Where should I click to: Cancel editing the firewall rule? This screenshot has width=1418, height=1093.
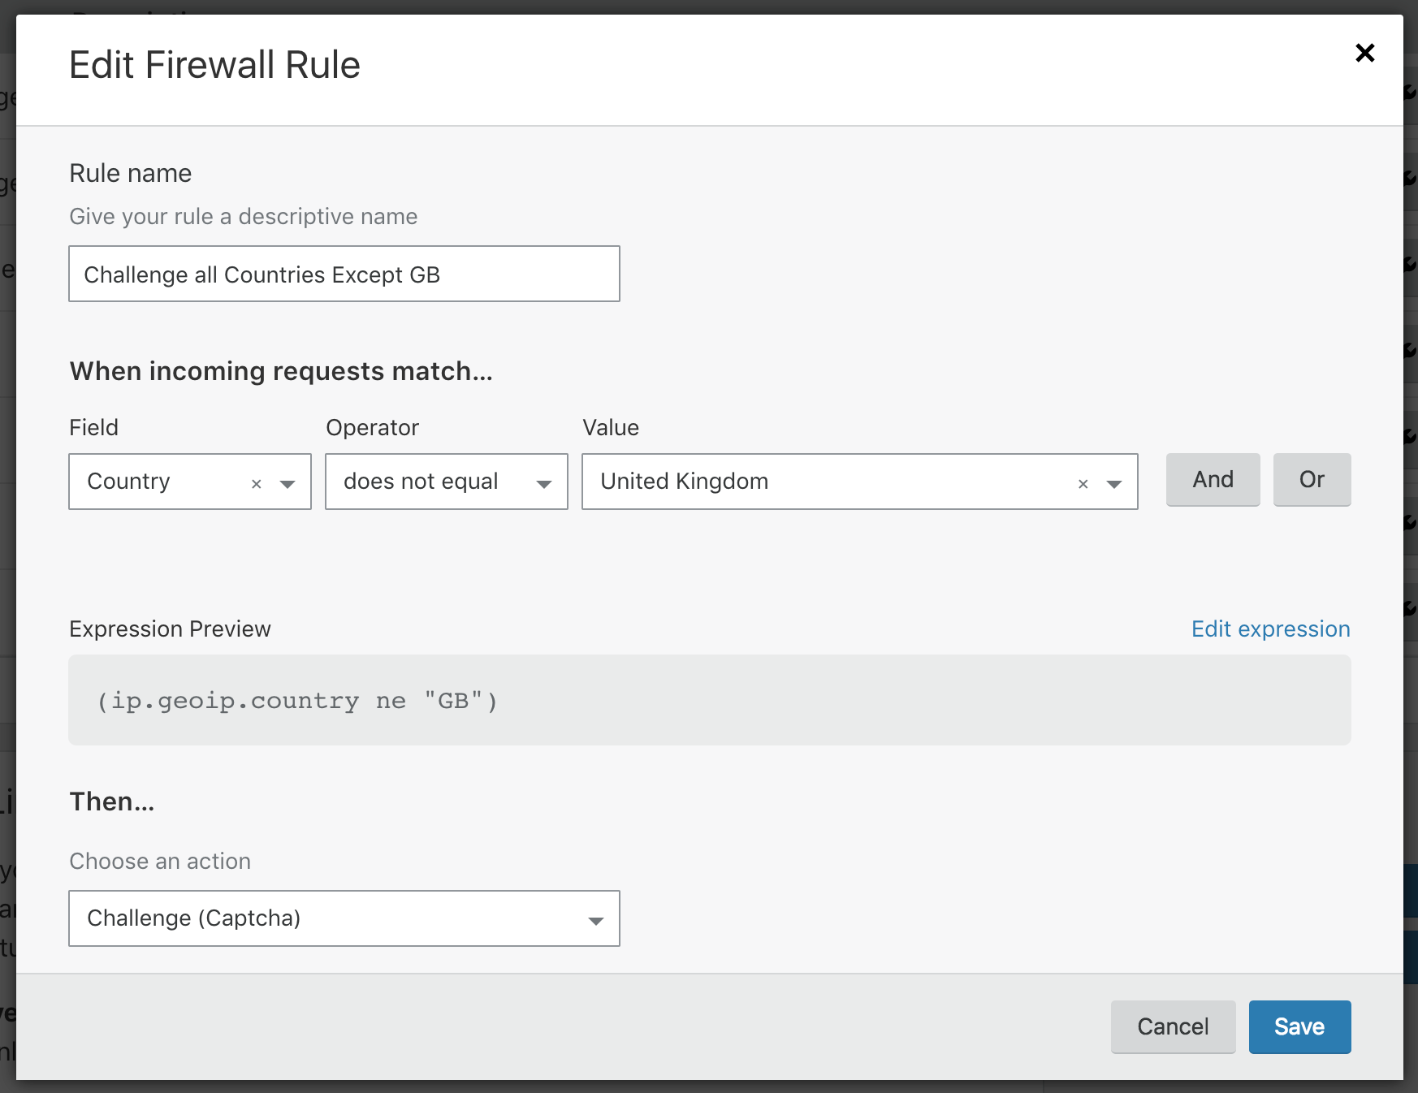(1174, 1027)
